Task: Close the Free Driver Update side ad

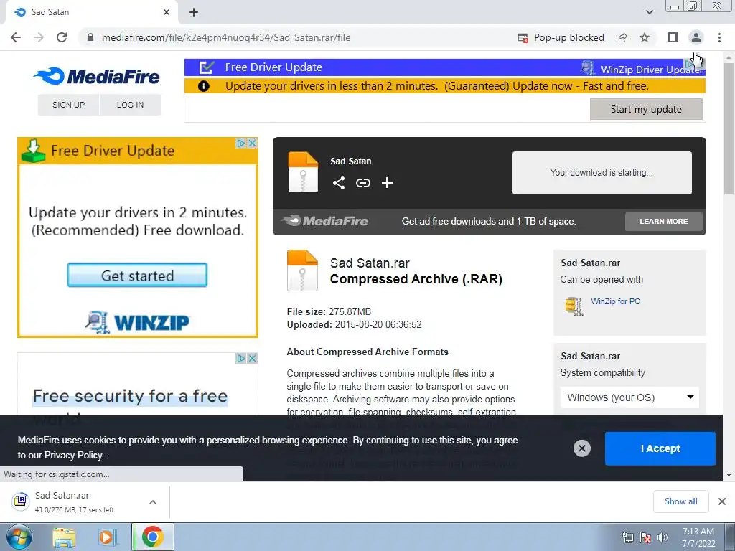Action: [252, 143]
